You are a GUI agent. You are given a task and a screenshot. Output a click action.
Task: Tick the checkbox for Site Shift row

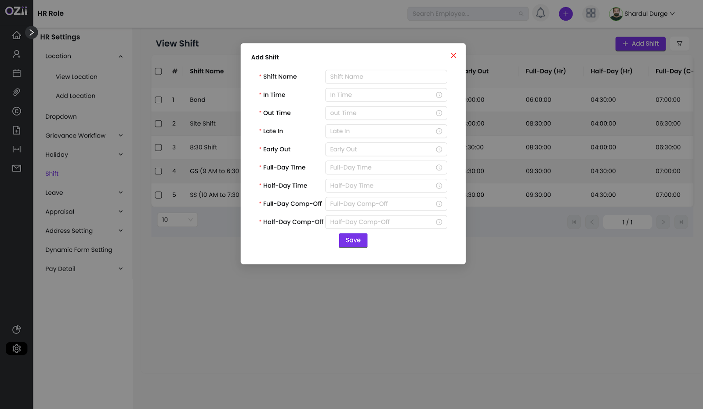(x=159, y=124)
